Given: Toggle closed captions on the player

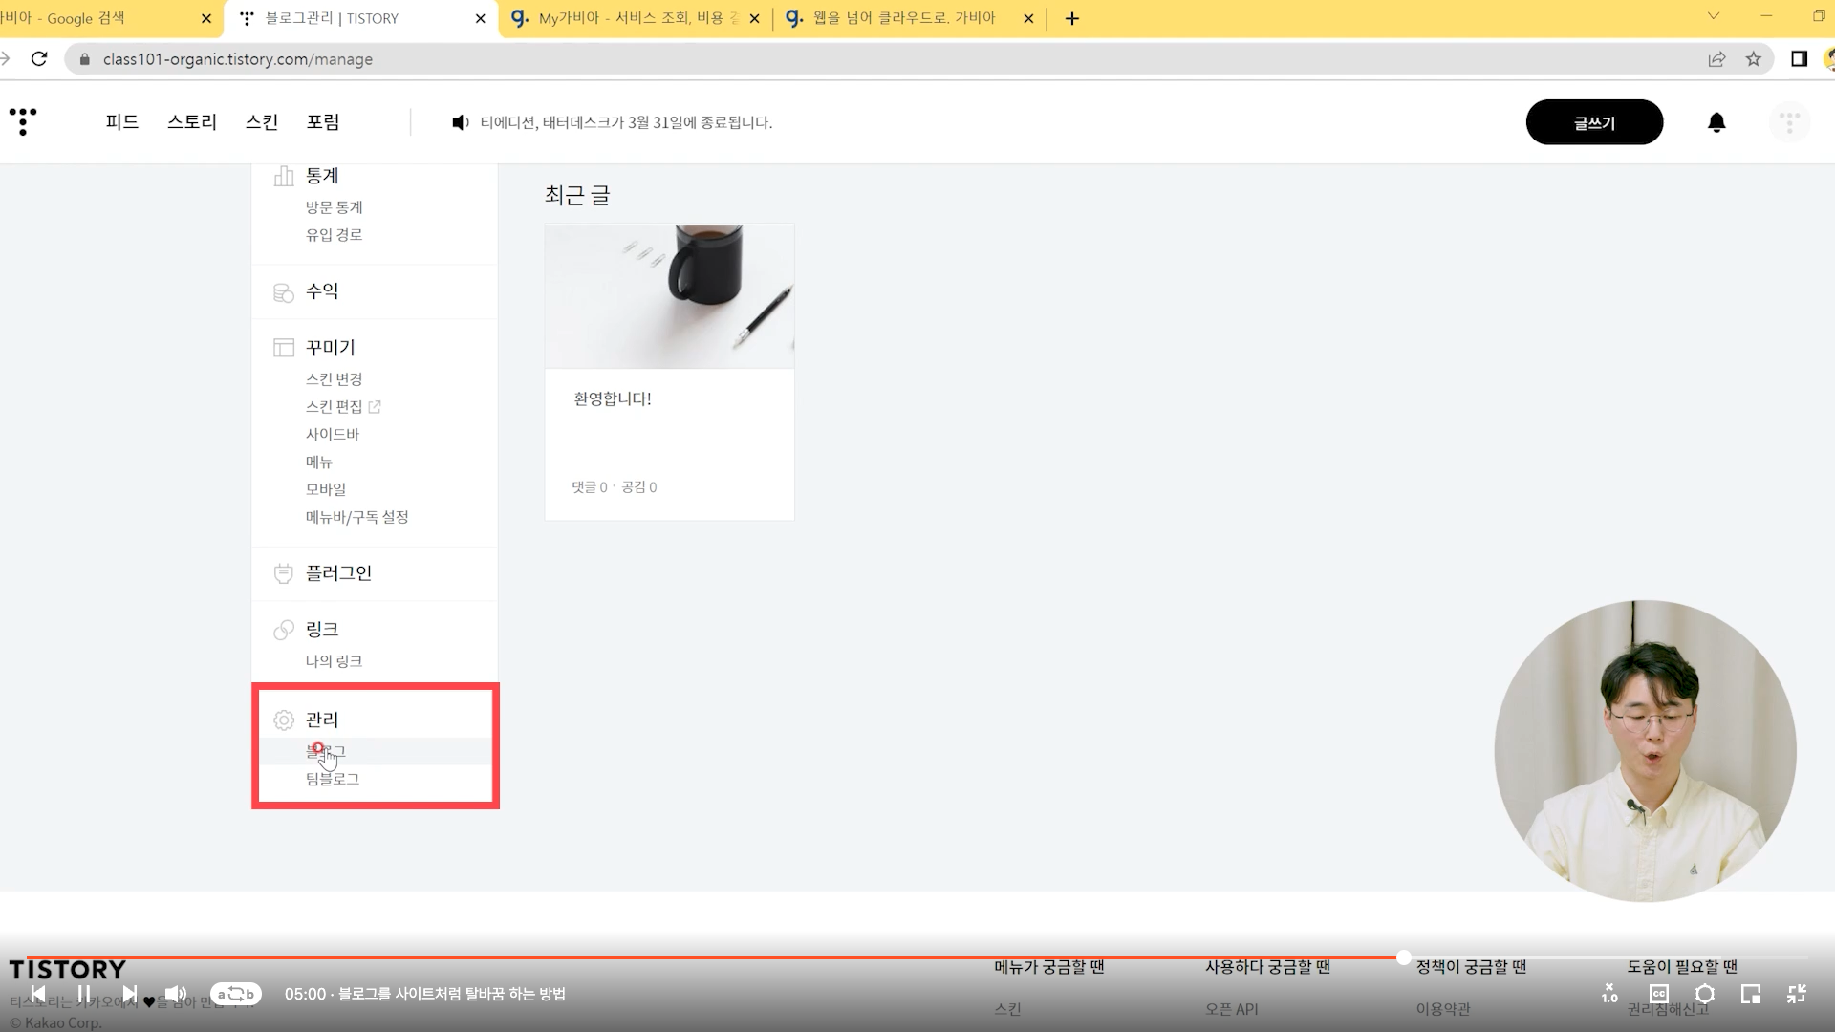Looking at the screenshot, I should [1659, 994].
